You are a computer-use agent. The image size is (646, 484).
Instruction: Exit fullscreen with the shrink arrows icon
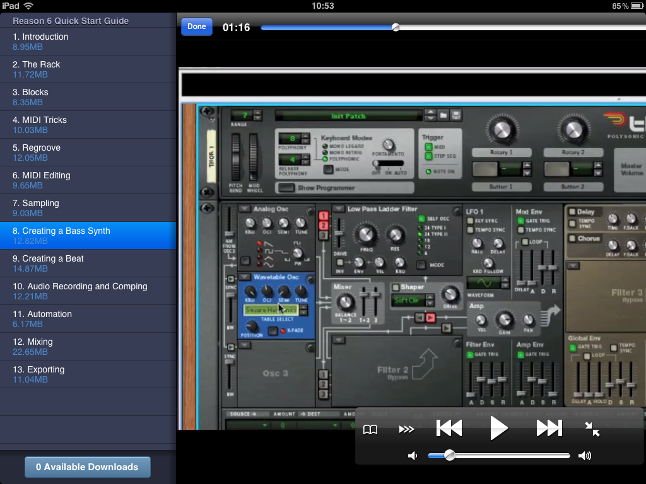point(592,429)
